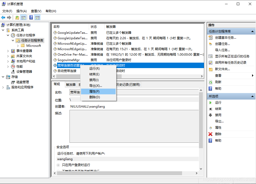
Task: Click 导出... in the 所选项 actions
Action: (x=219, y=121)
